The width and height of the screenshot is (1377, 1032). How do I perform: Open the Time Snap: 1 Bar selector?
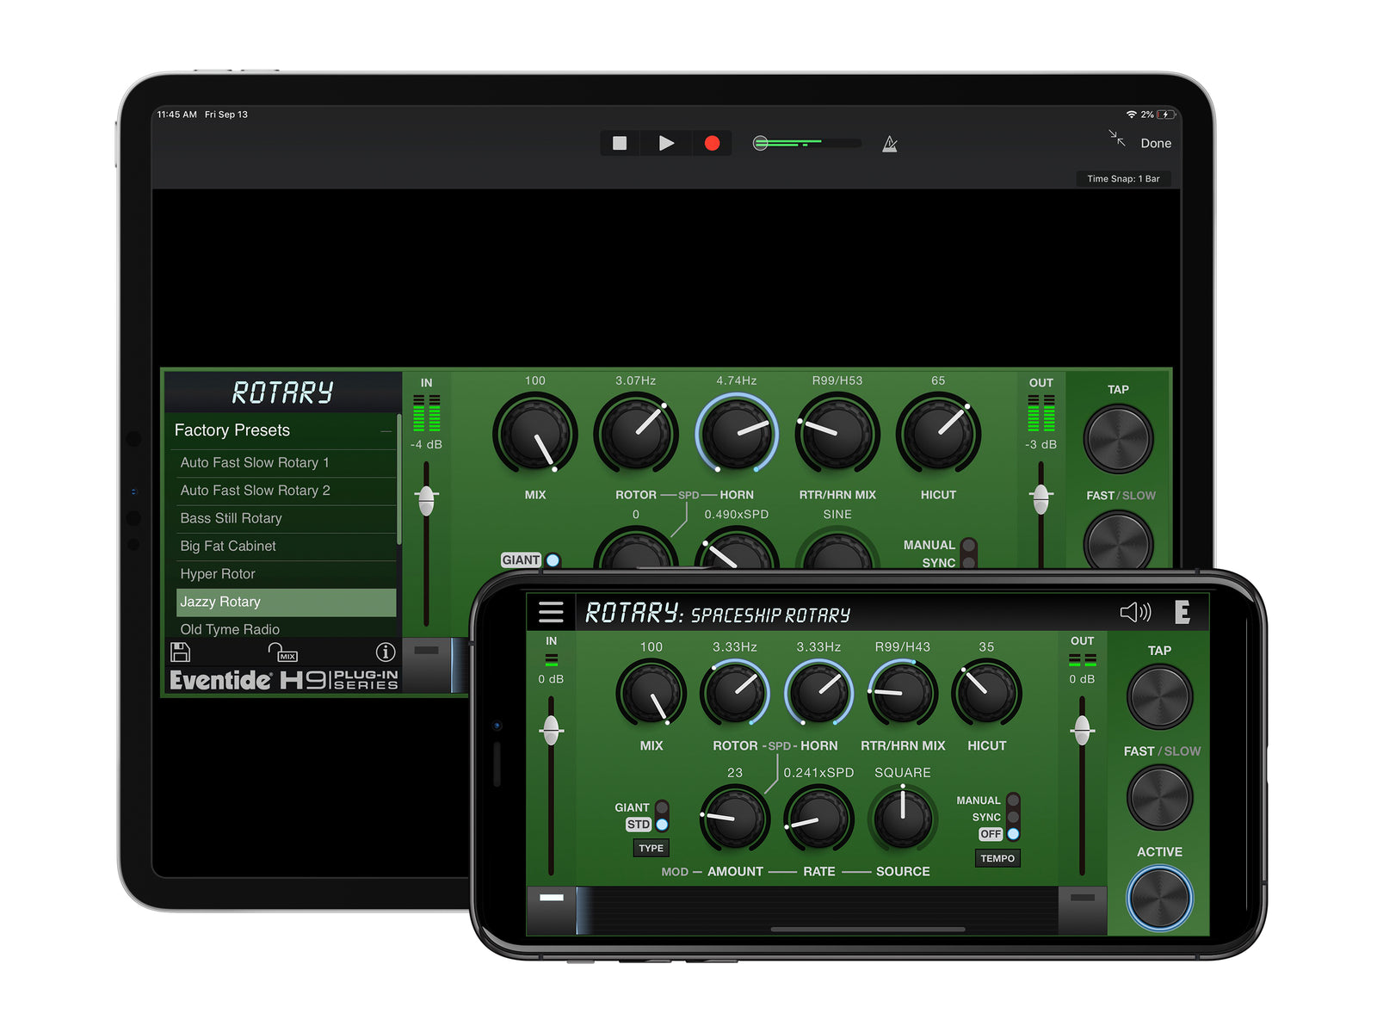coord(1123,179)
